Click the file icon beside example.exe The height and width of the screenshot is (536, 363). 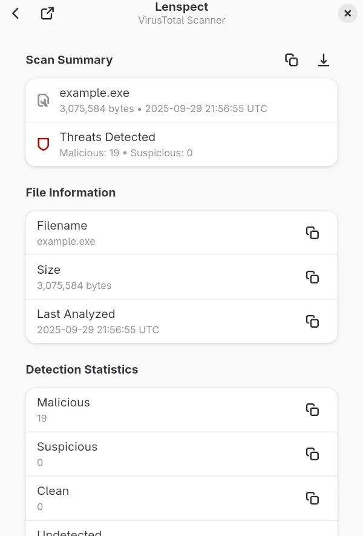[x=42, y=100]
